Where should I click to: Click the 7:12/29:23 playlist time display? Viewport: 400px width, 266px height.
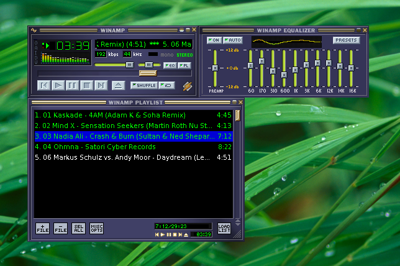coord(183,226)
